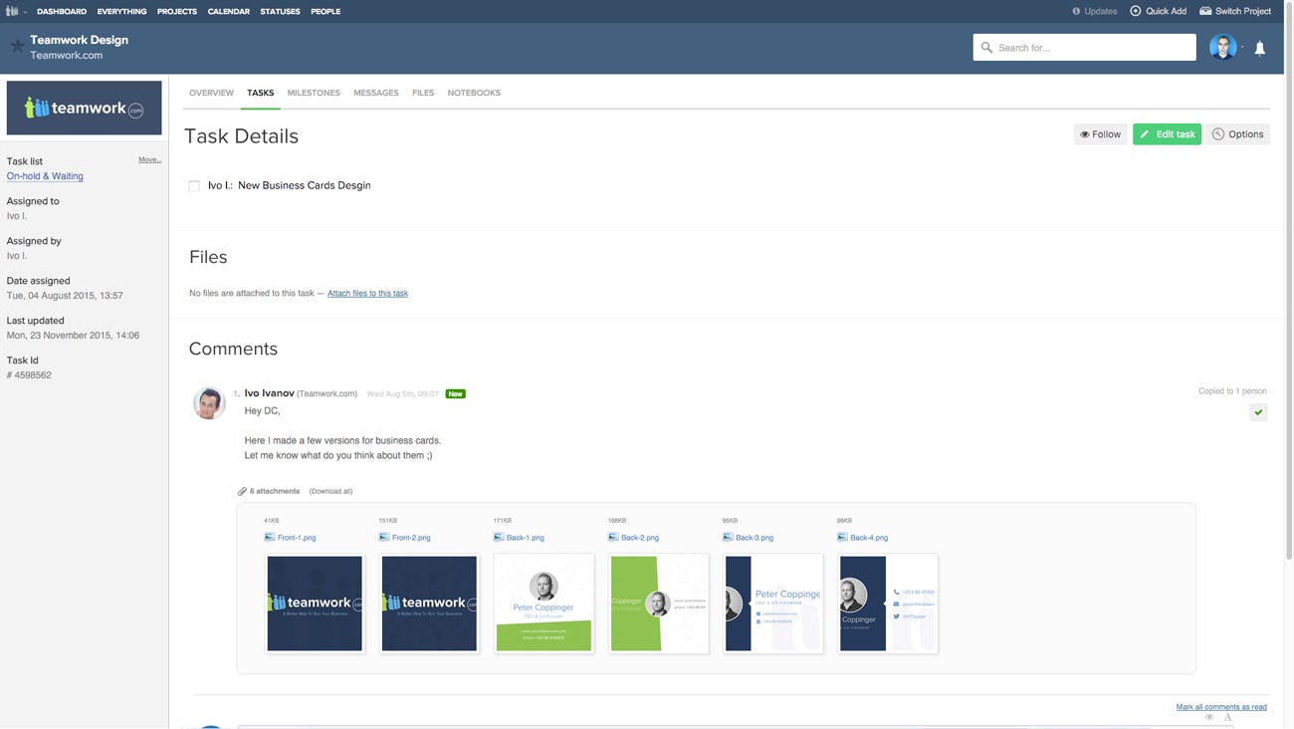Open the Front-2.png file link

[411, 538]
